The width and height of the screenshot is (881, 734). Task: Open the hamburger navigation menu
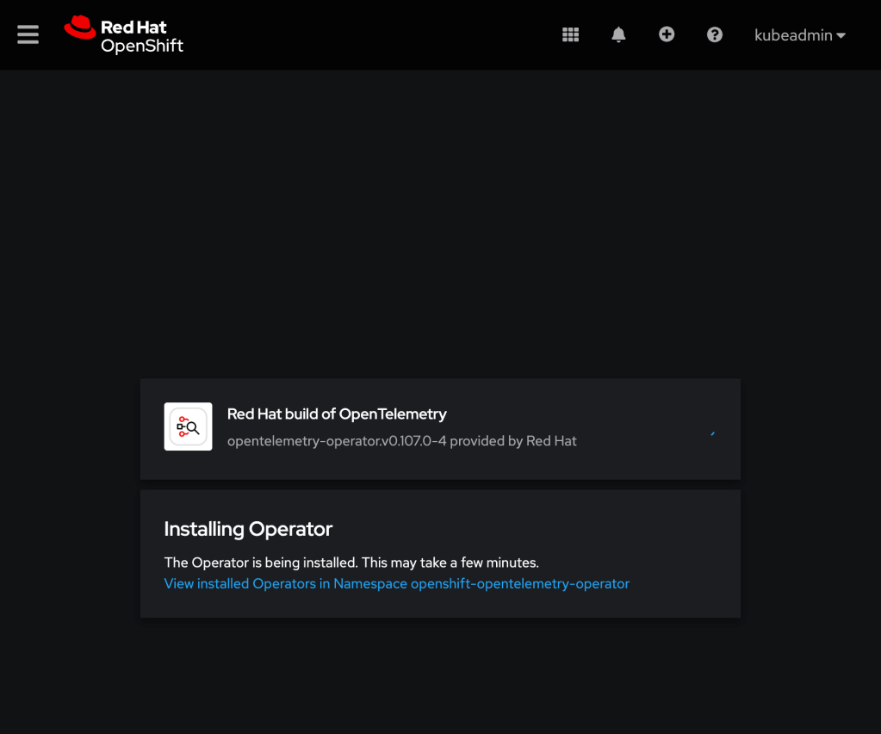coord(28,34)
